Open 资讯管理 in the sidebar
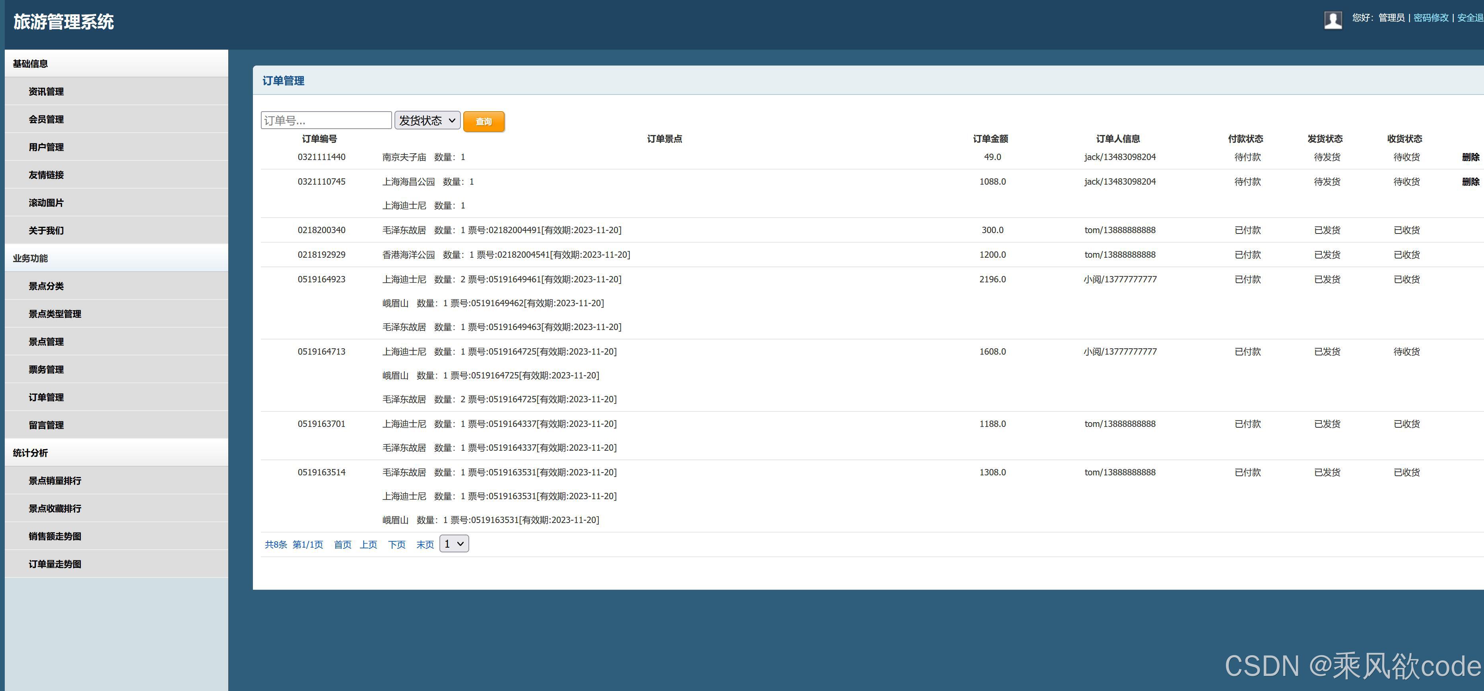The width and height of the screenshot is (1484, 691). [46, 91]
